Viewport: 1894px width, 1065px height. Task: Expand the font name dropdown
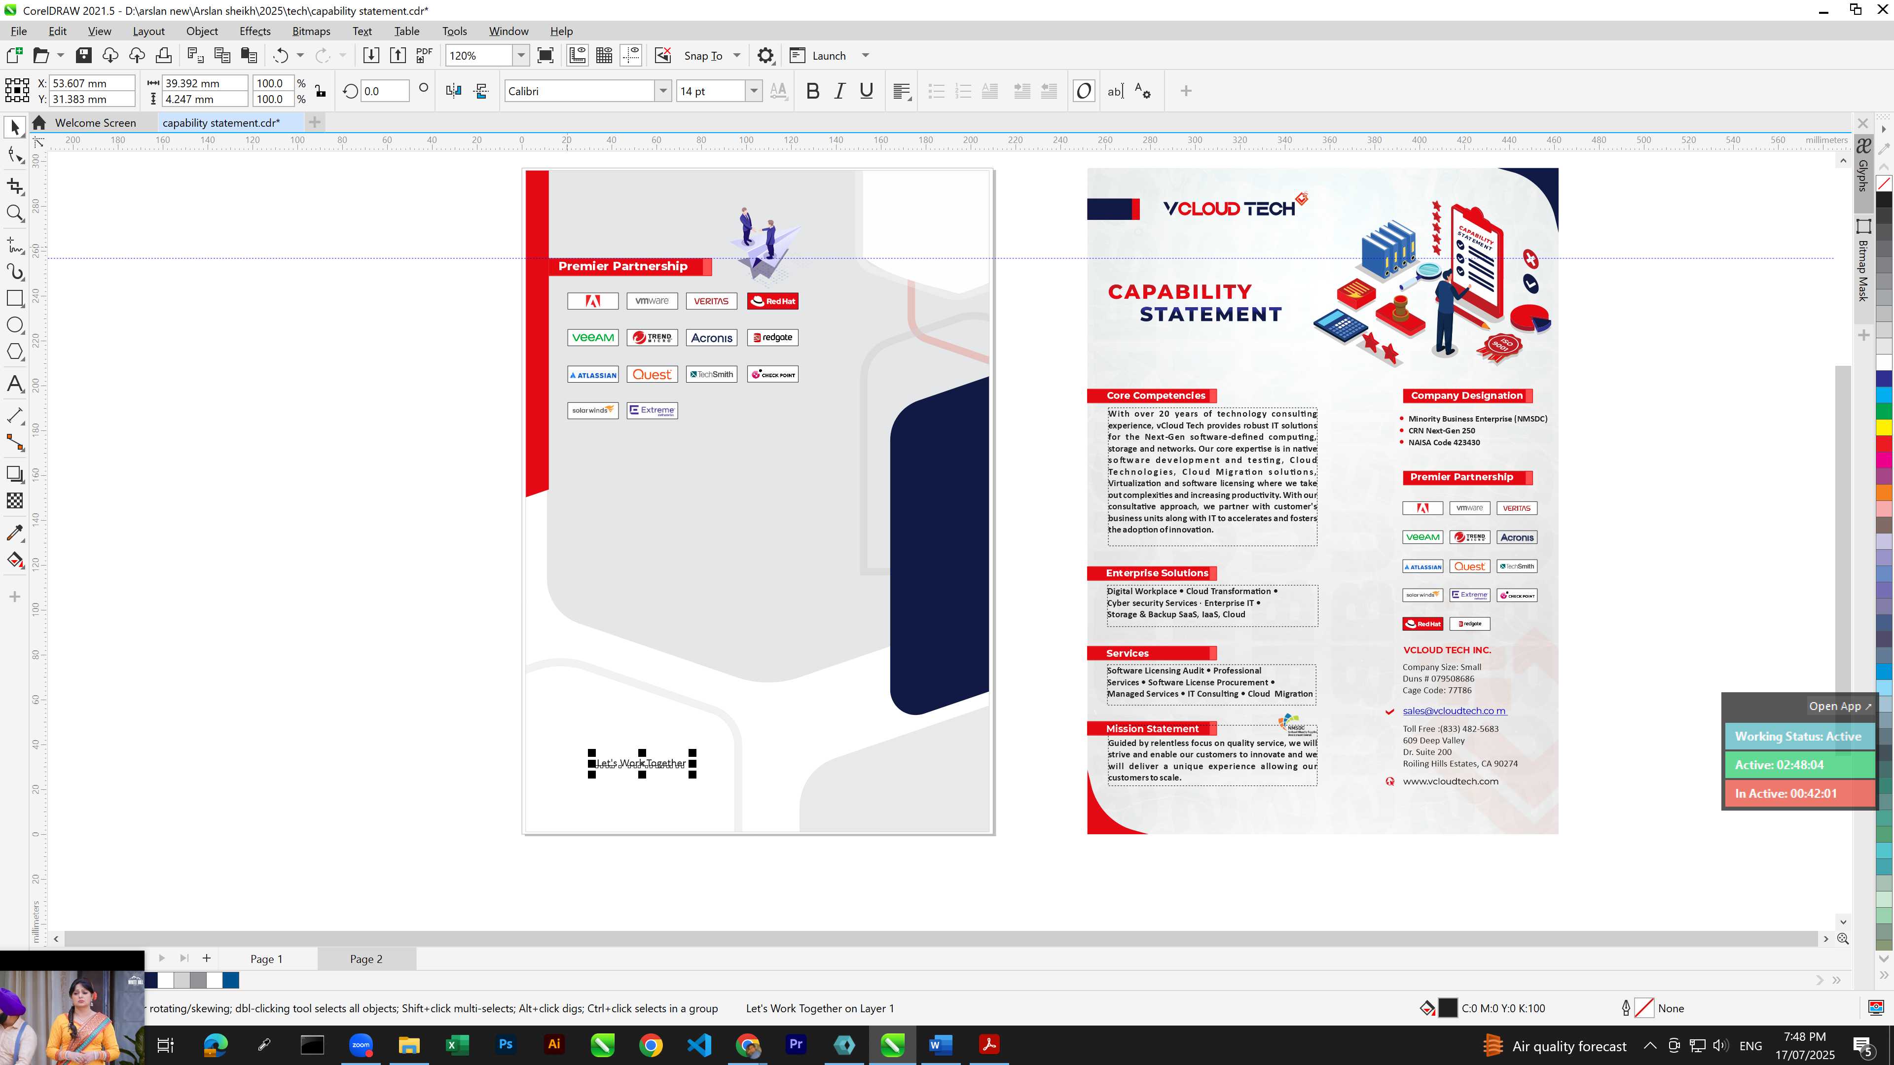pos(663,91)
